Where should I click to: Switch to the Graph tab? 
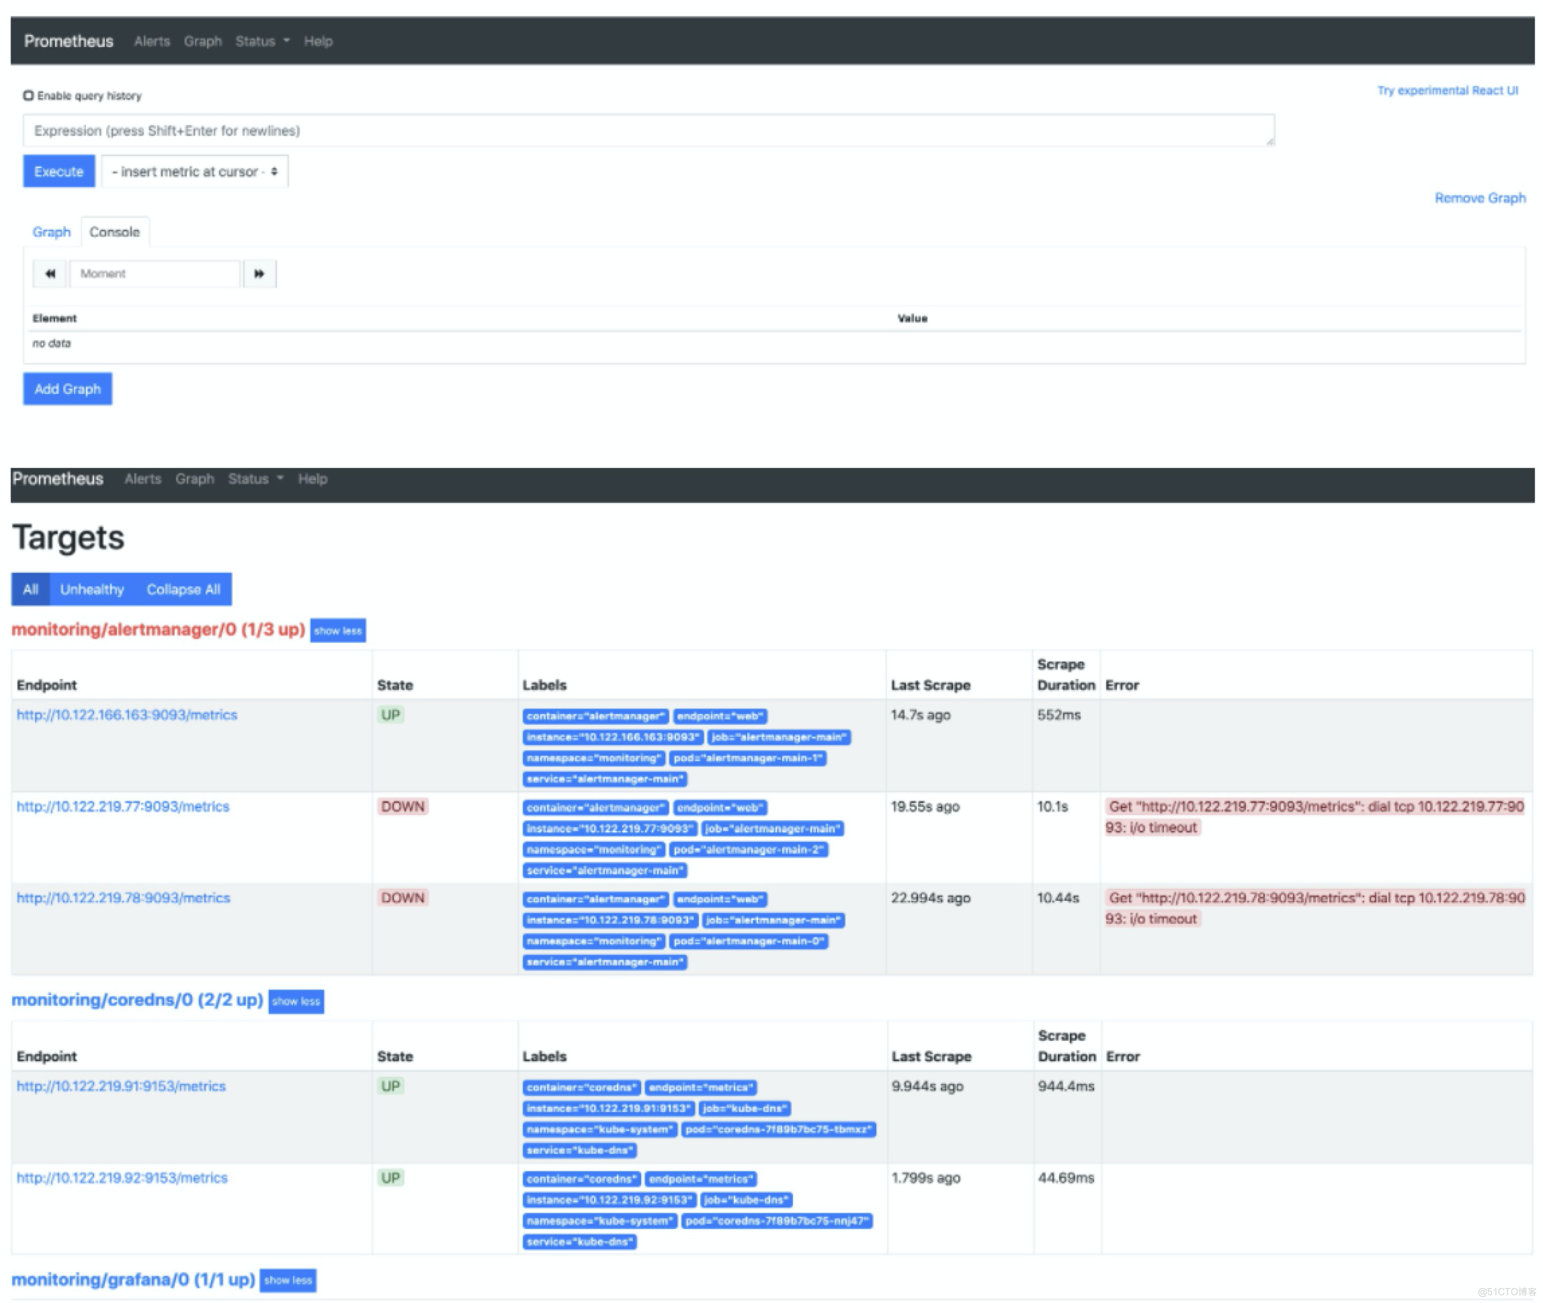pyautogui.click(x=52, y=232)
